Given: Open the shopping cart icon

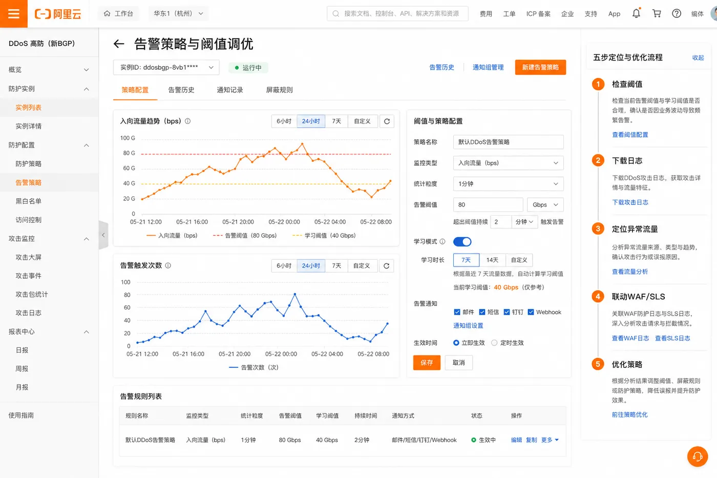Looking at the screenshot, I should click(x=657, y=13).
